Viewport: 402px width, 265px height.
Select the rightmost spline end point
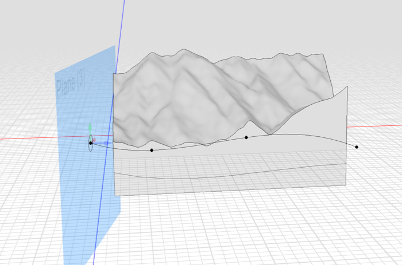357,147
